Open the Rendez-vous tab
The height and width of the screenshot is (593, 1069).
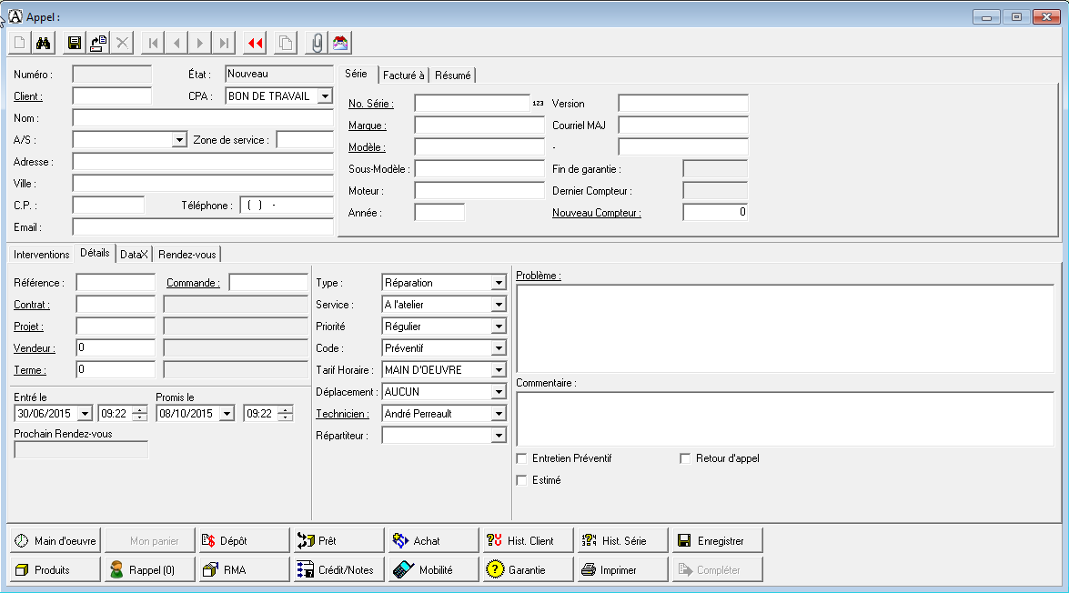tap(187, 254)
